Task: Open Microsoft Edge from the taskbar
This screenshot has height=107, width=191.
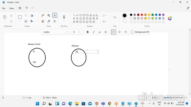Action: tap(70, 104)
